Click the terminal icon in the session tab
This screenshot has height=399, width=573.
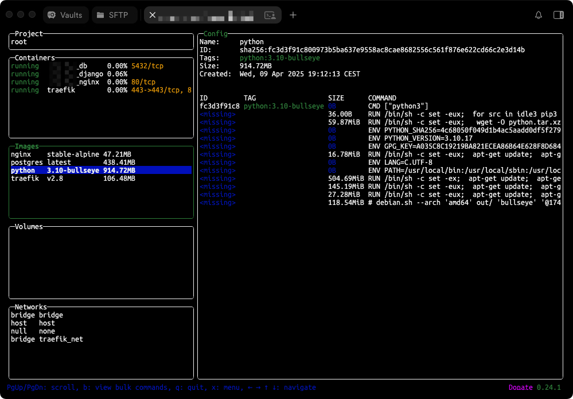269,15
